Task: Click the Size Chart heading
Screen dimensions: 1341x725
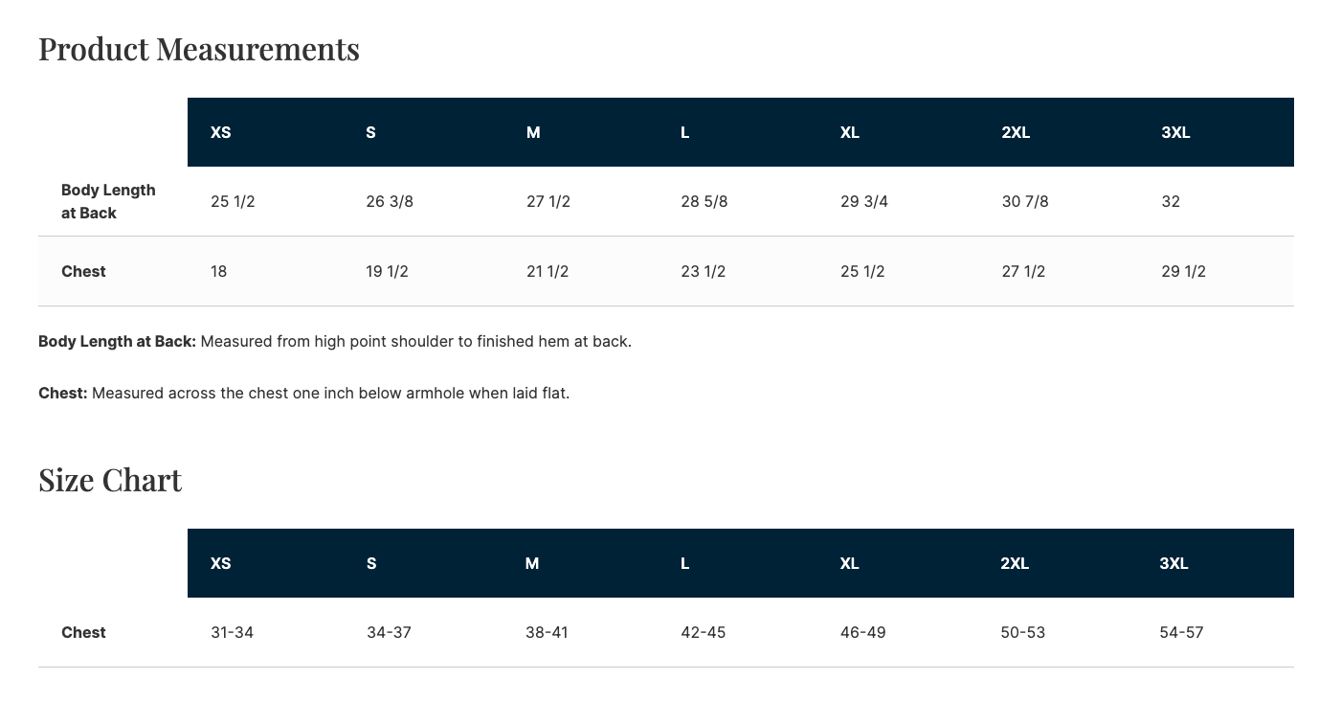Action: 110,480
